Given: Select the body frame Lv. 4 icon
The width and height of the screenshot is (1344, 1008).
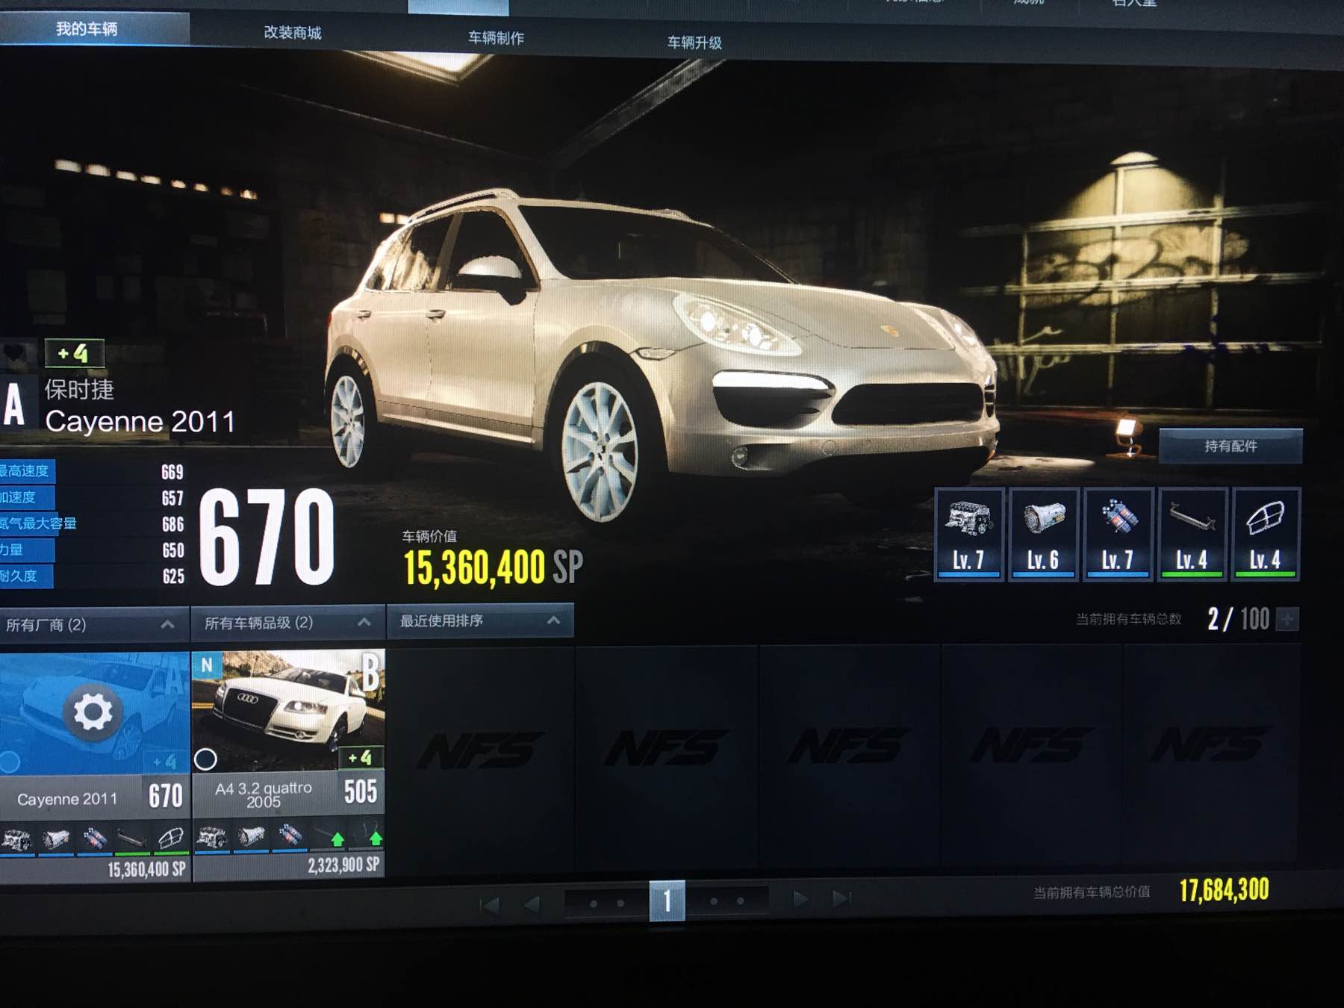Looking at the screenshot, I should coord(1265,534).
